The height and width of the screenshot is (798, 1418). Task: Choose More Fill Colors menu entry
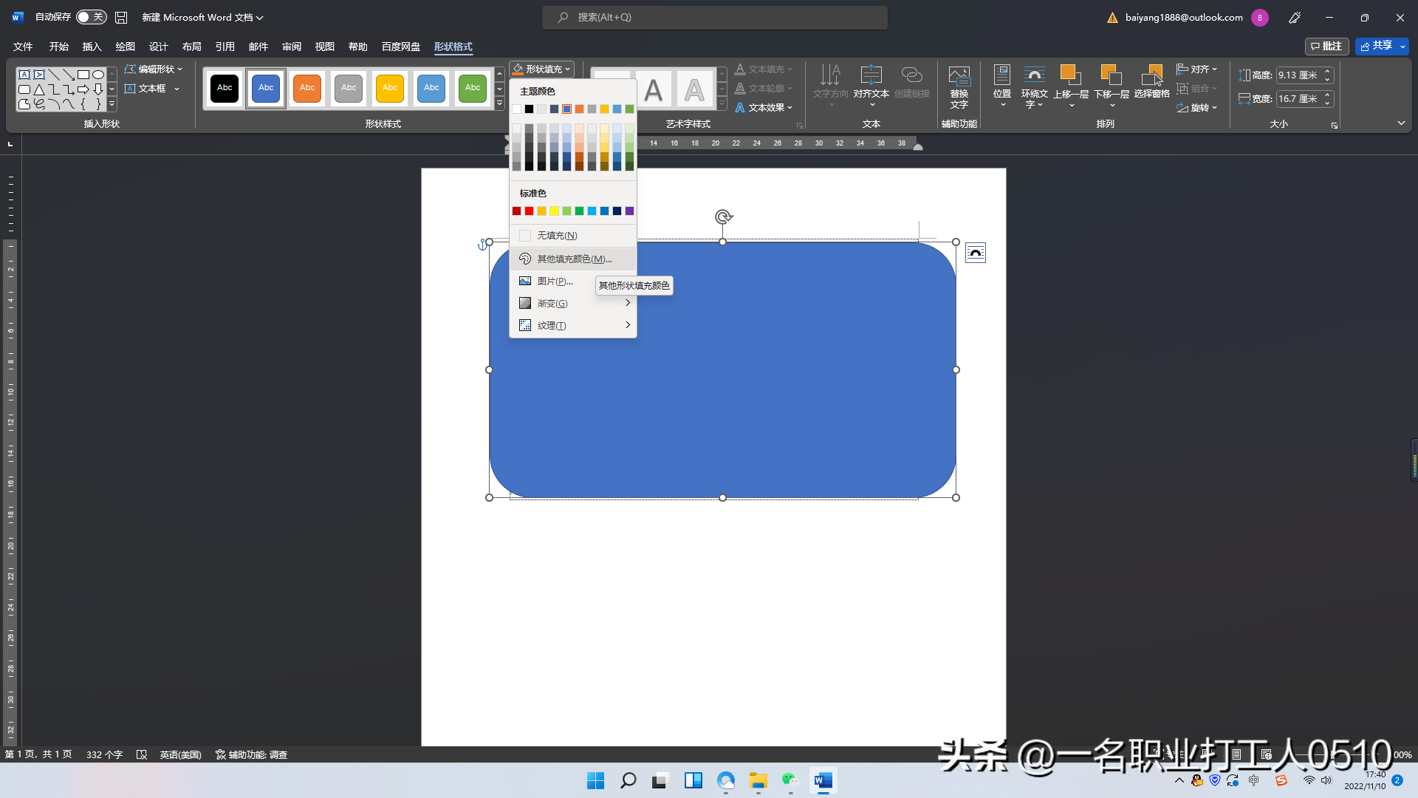click(x=573, y=259)
